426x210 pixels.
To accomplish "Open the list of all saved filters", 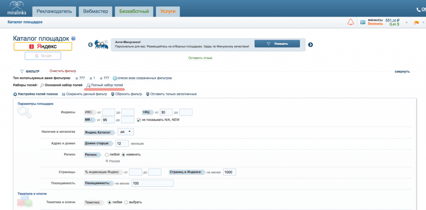I will tap(142, 78).
